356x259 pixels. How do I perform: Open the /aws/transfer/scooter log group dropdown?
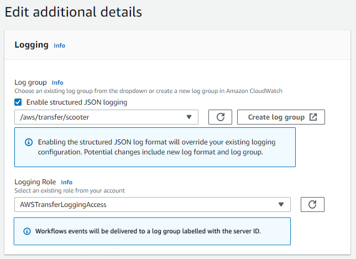(100, 117)
